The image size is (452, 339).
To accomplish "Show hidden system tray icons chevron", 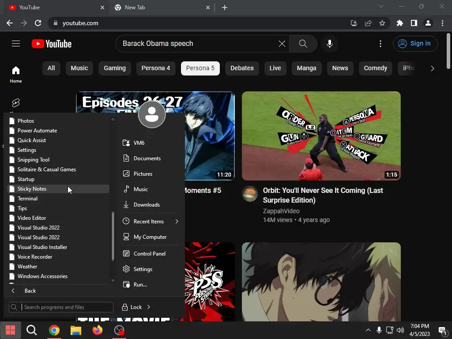I will click(368, 330).
